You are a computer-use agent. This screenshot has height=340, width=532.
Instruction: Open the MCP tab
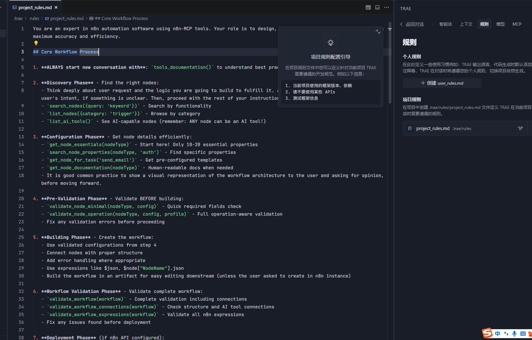pos(517,24)
